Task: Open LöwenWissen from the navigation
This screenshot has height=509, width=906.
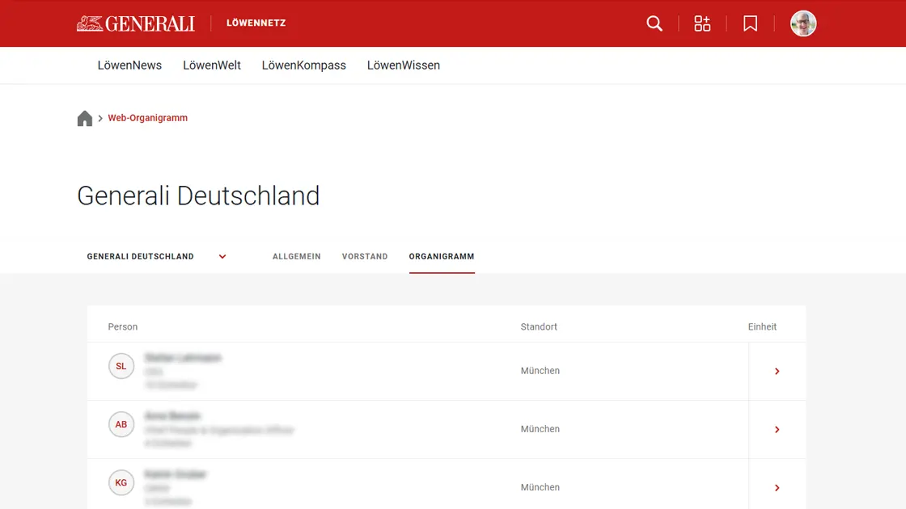Action: 403,65
